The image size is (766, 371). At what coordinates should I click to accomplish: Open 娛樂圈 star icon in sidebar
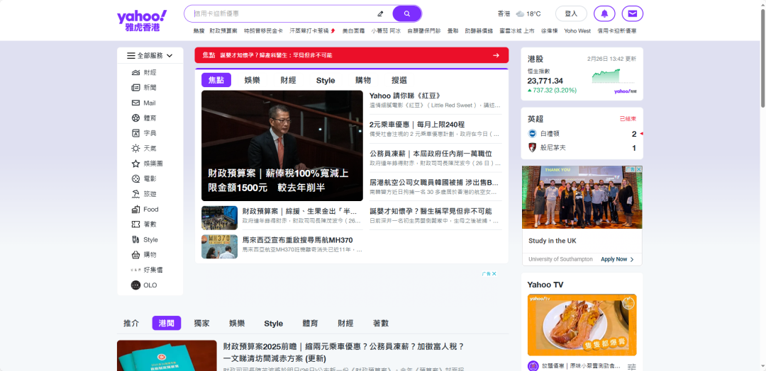pos(135,164)
